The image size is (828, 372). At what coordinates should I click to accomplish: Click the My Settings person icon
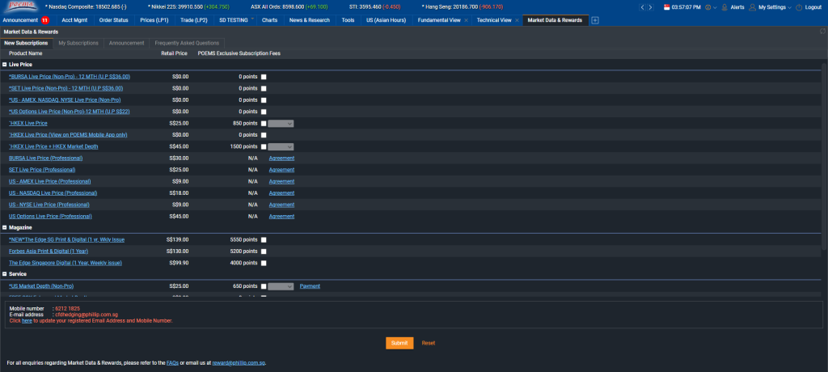(x=753, y=7)
